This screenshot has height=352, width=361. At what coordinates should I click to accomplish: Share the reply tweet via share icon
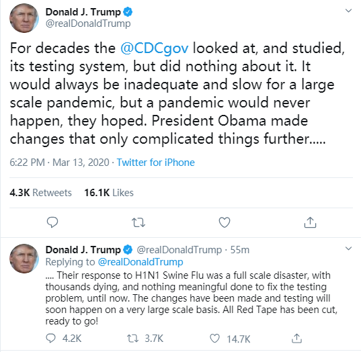coord(296,339)
